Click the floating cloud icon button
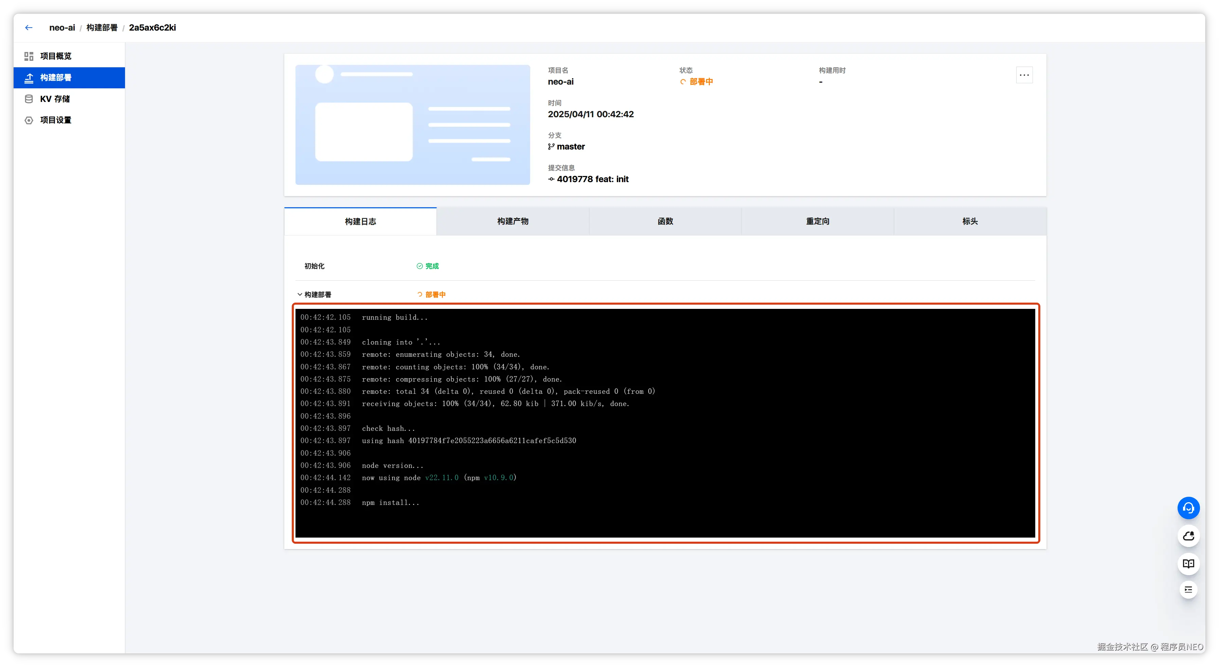Viewport: 1219px width, 667px height. coord(1188,536)
